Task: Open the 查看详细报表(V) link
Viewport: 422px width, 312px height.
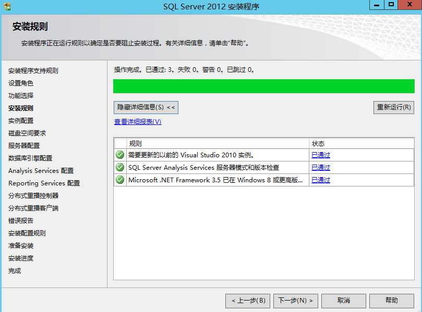Action: [138, 122]
